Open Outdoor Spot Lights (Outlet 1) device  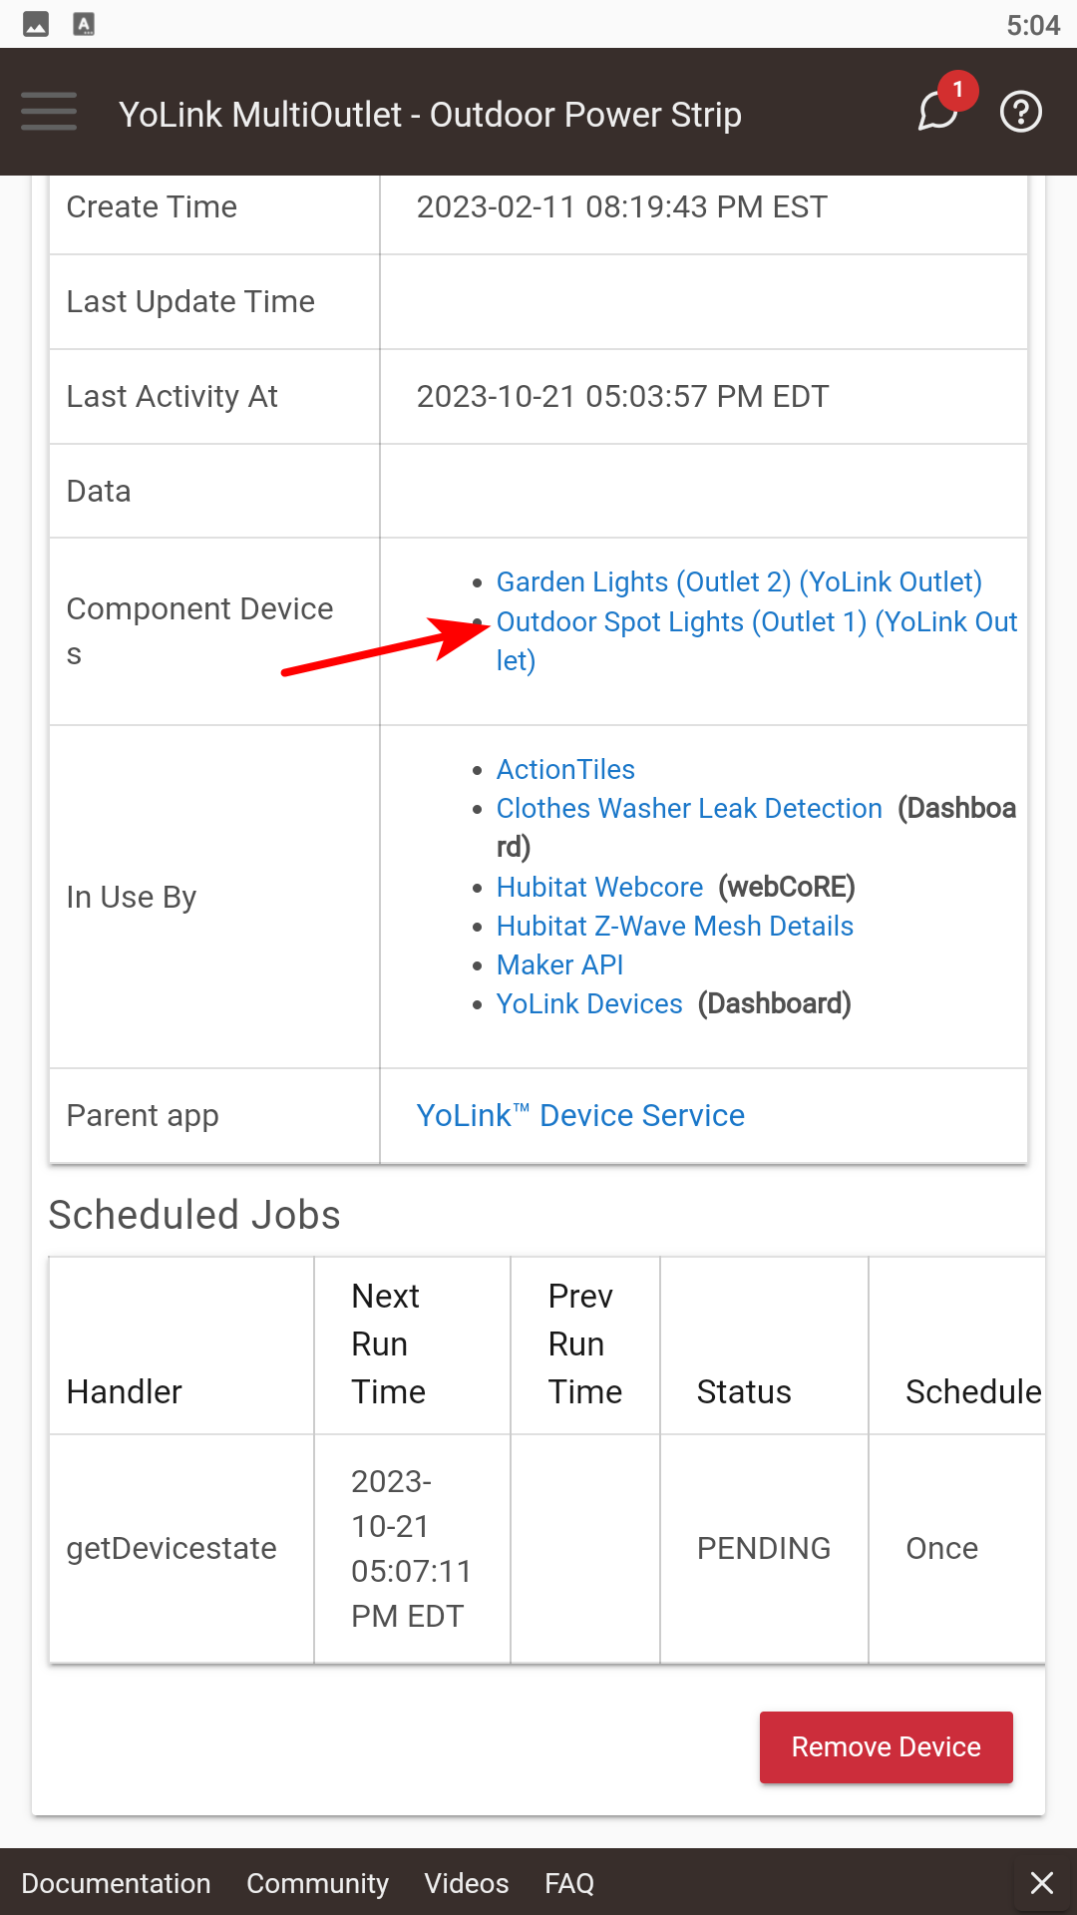pyautogui.click(x=757, y=640)
